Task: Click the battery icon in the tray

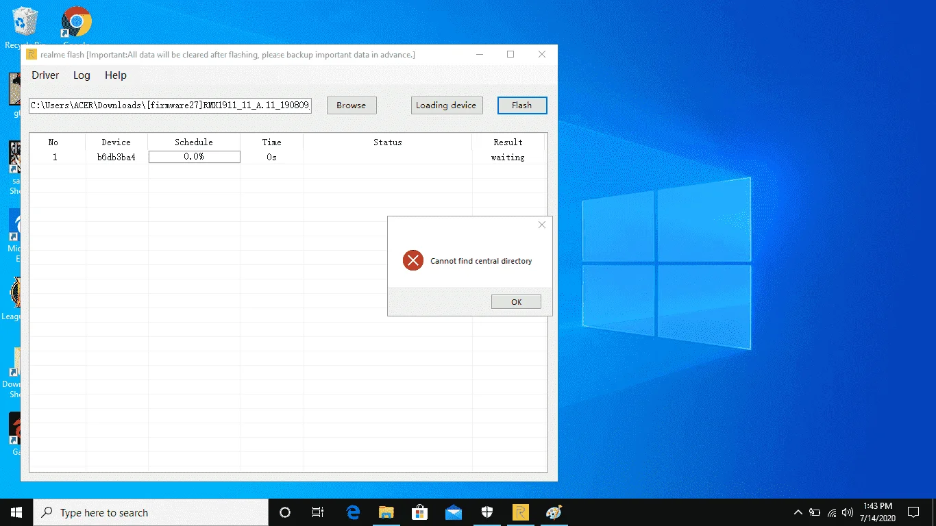Action: tap(815, 512)
